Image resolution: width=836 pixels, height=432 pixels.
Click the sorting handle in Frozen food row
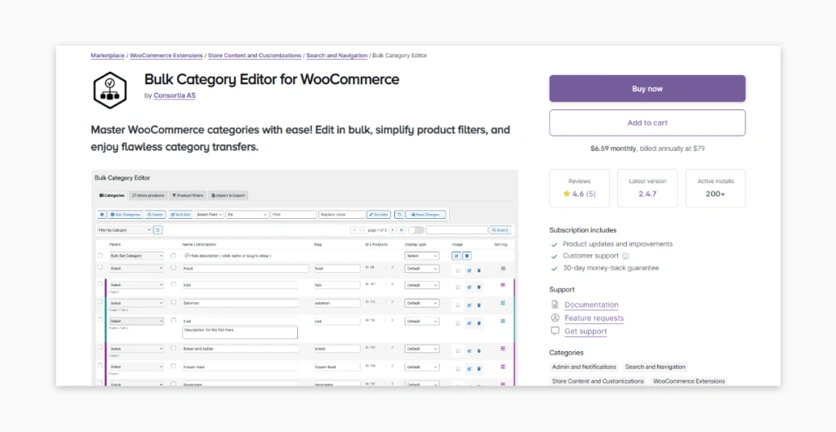click(503, 367)
